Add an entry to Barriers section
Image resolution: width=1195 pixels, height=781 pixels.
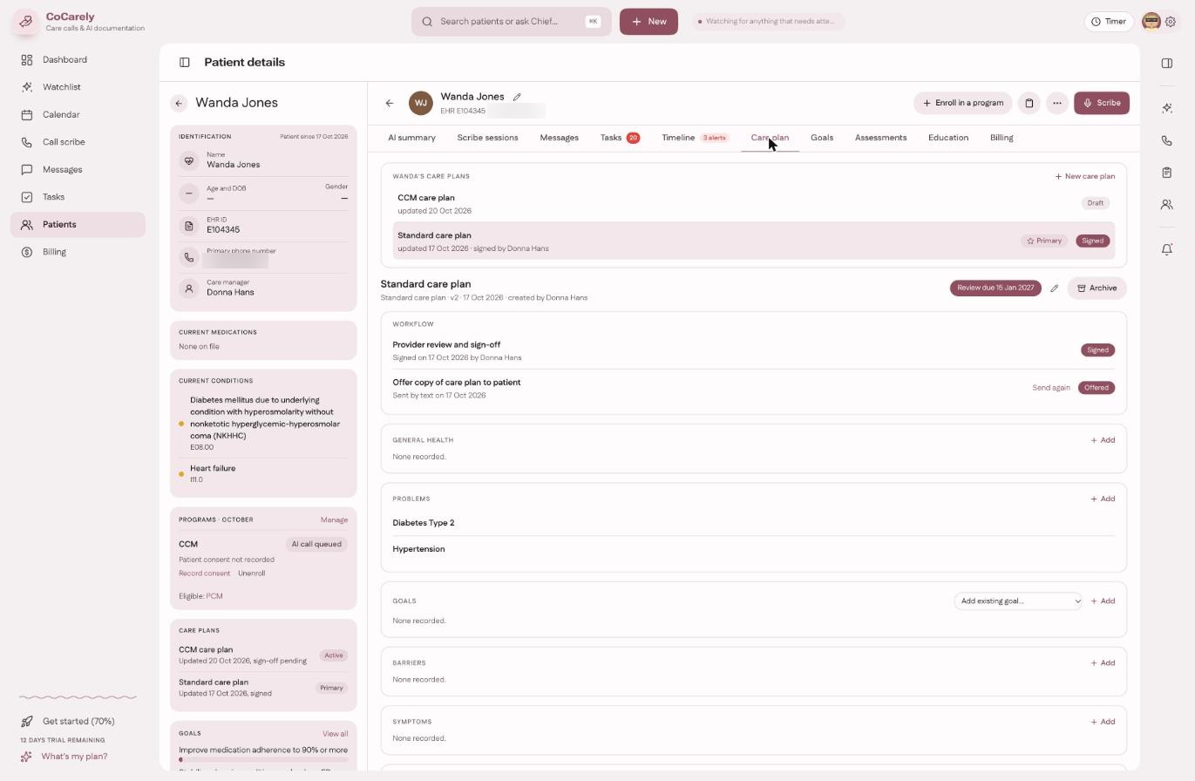pyautogui.click(x=1103, y=663)
